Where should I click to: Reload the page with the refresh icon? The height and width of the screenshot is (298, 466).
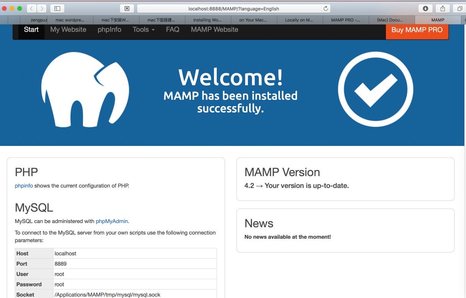point(325,8)
